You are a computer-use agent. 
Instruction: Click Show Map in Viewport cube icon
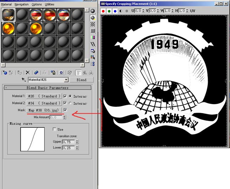(70, 72)
